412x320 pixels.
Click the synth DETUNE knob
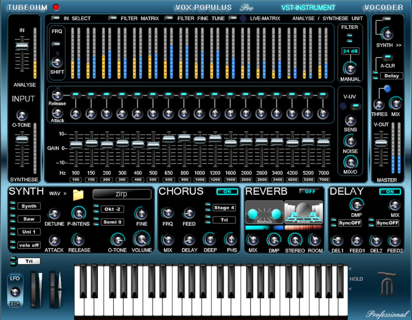(x=54, y=214)
